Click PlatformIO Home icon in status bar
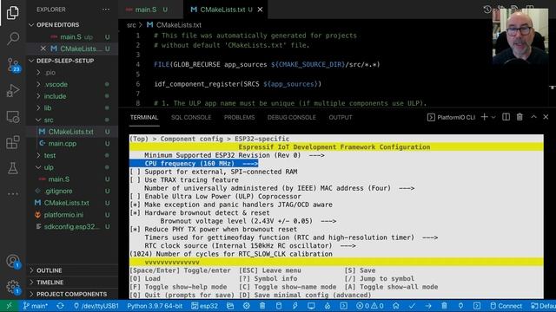Screen dimensions: 556x312 tap(396, 306)
